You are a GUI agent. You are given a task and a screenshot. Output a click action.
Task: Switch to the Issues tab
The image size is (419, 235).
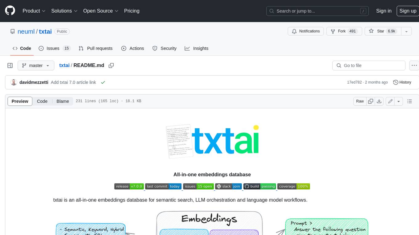[x=55, y=48]
